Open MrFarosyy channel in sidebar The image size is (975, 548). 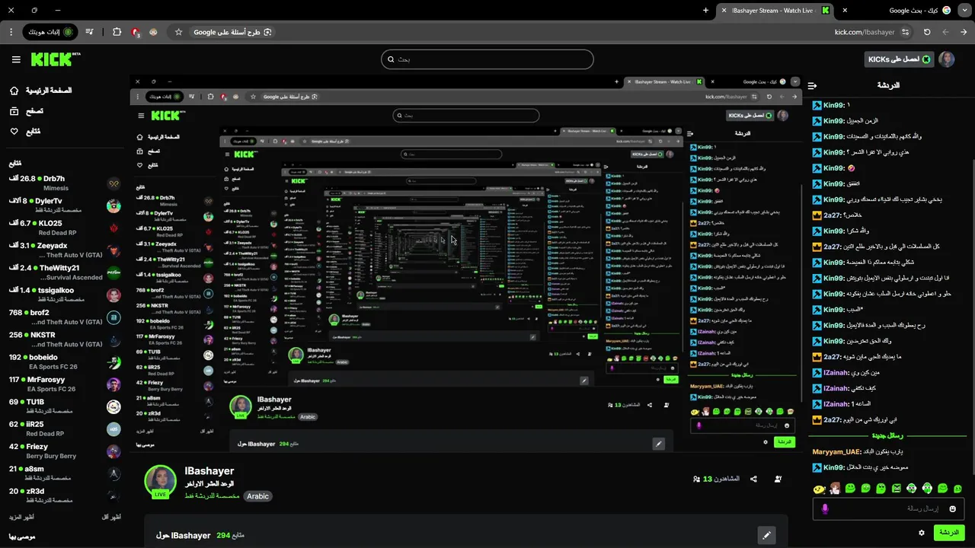click(66, 384)
